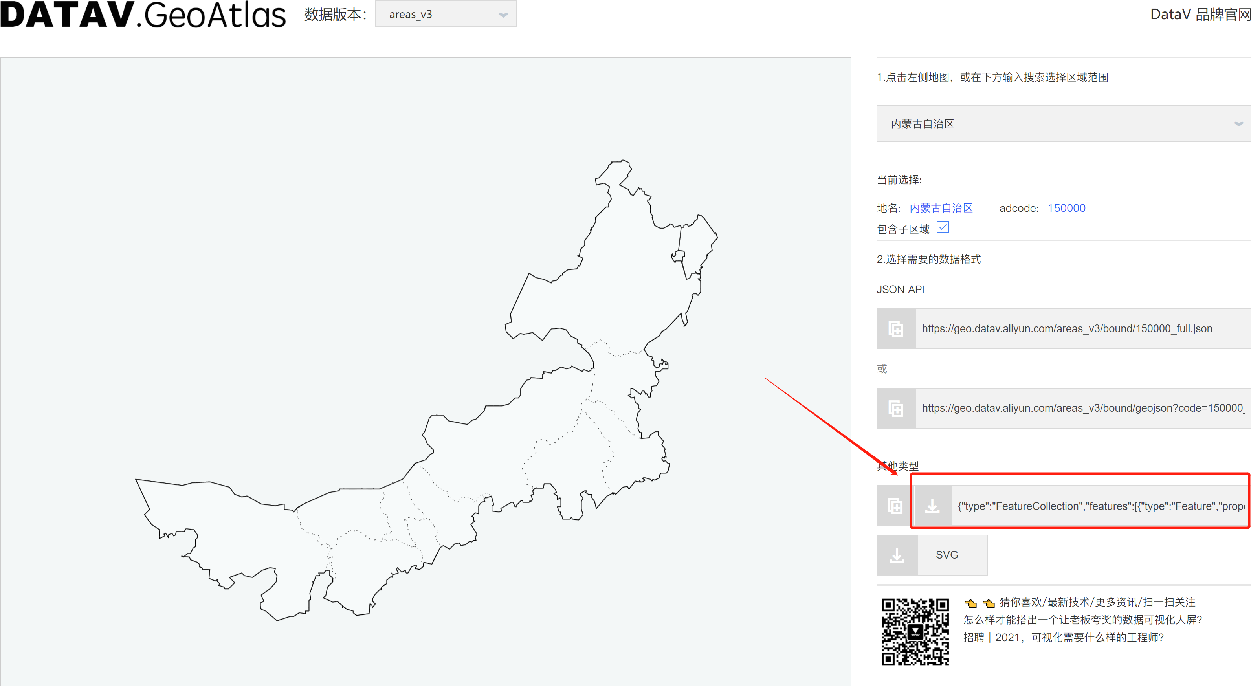The image size is (1251, 691).
Task: Click the download icon for the GeoJSON FeatureCollection data
Action: tap(932, 506)
